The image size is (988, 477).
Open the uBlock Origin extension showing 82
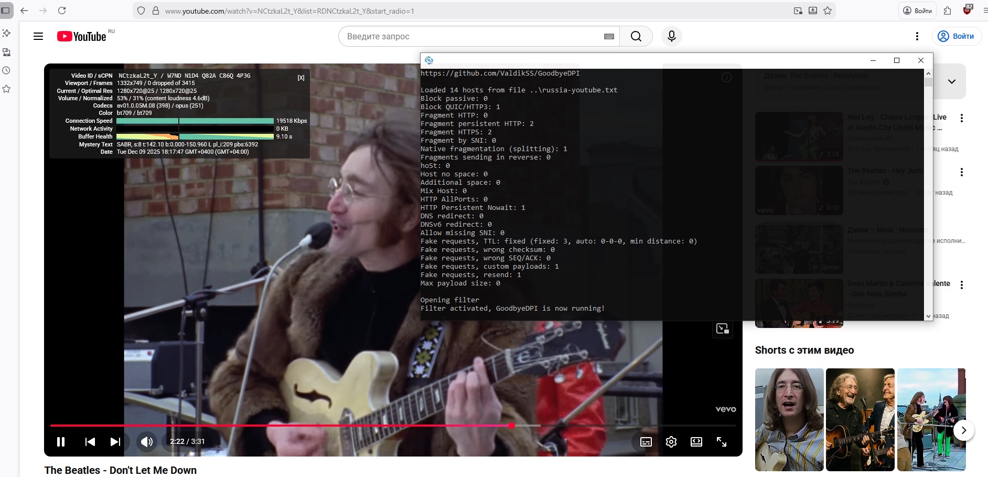(968, 10)
